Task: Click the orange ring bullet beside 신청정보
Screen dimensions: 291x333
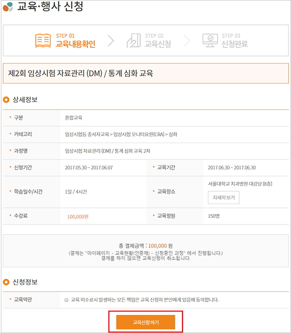Action: [6, 282]
